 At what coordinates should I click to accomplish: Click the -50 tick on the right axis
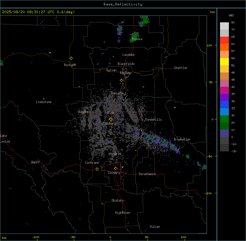pyautogui.click(x=209, y=156)
